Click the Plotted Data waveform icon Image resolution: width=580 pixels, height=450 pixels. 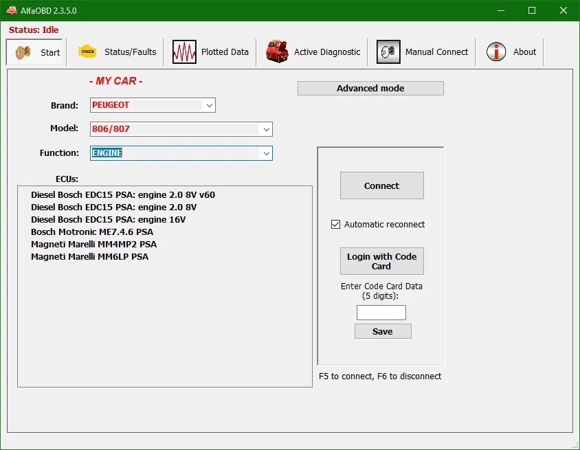[x=184, y=52]
